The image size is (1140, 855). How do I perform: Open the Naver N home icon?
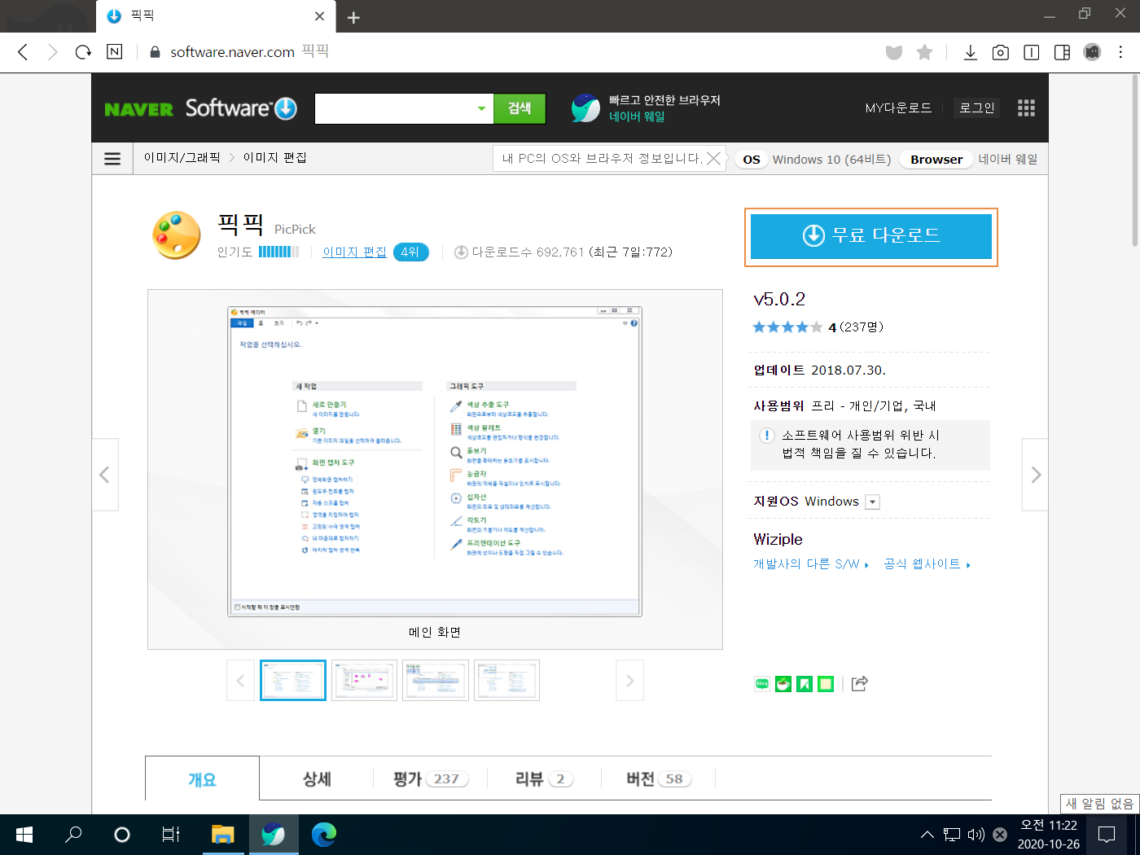[115, 52]
